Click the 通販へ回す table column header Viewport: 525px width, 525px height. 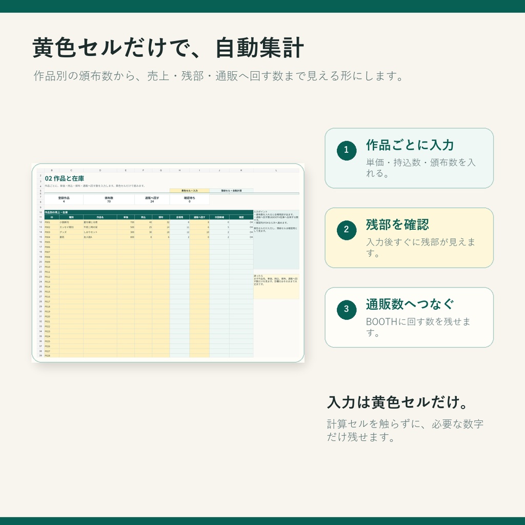[199, 217]
